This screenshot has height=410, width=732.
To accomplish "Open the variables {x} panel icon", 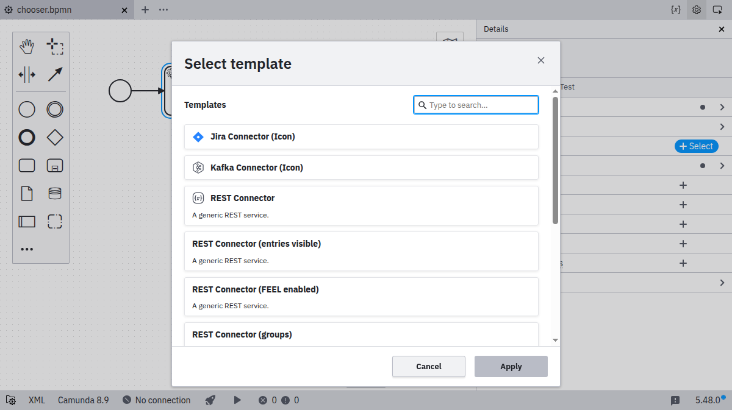I will point(675,10).
